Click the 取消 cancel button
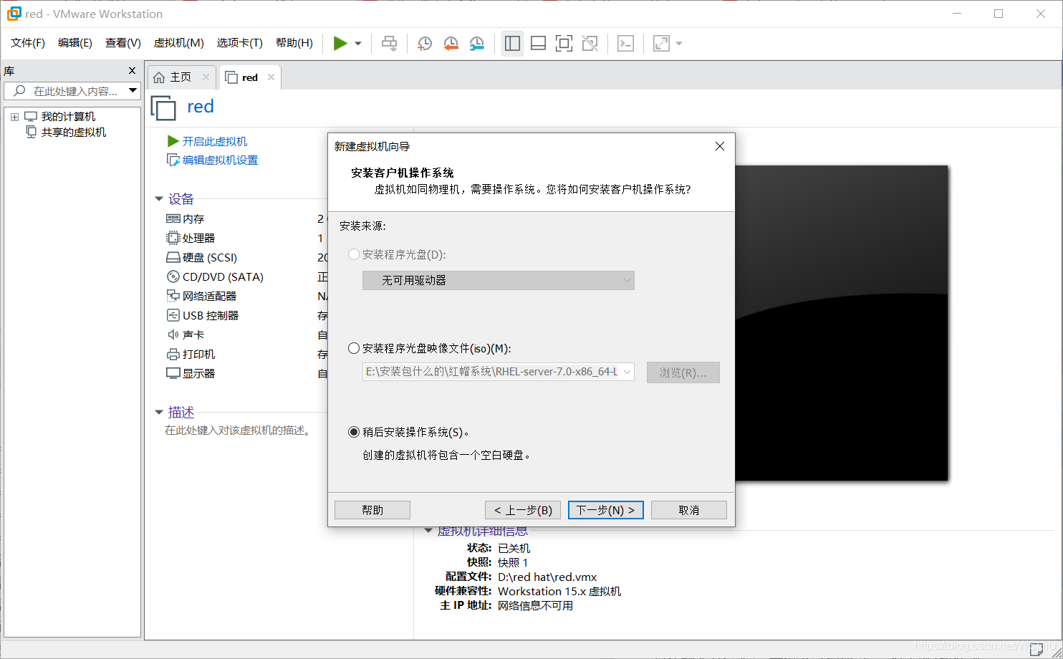 (x=689, y=510)
